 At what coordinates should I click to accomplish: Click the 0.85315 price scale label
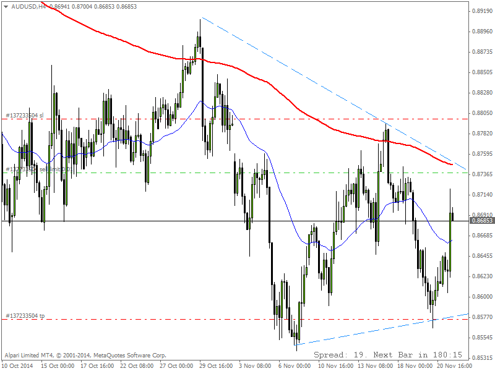tap(482, 358)
